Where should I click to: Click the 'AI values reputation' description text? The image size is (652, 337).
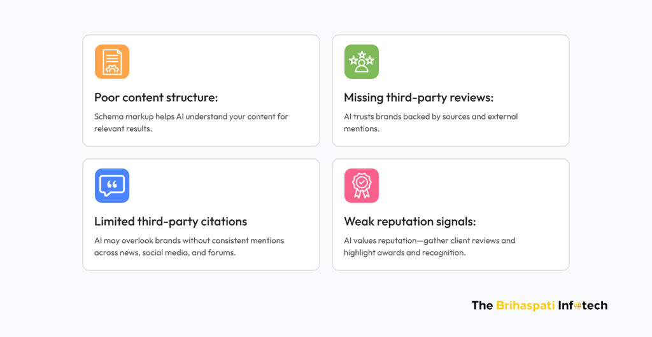click(x=430, y=247)
